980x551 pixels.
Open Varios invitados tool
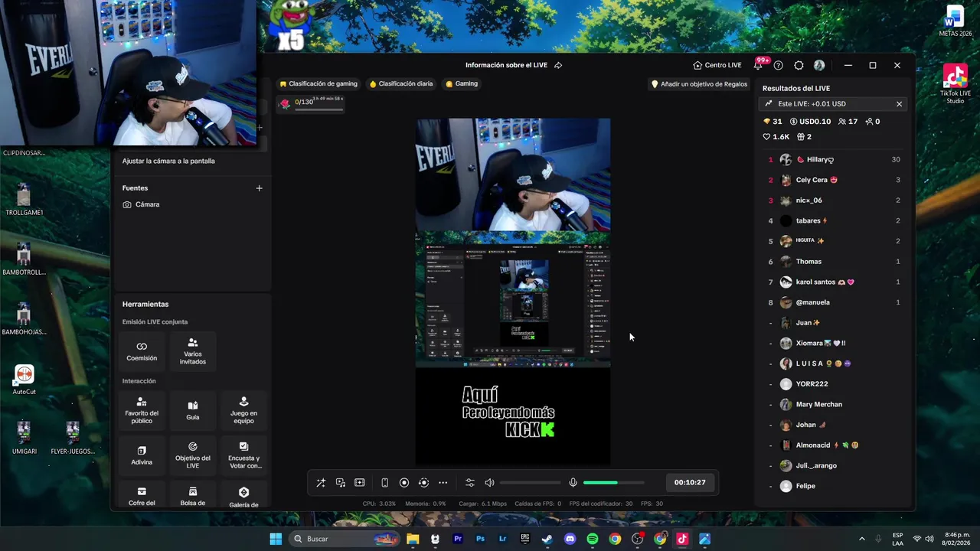193,351
